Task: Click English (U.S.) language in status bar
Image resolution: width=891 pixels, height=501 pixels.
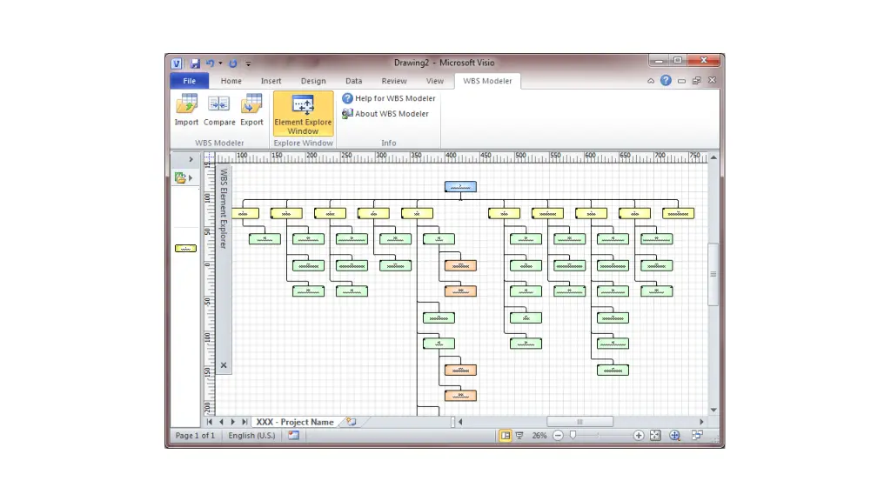Action: click(x=251, y=436)
